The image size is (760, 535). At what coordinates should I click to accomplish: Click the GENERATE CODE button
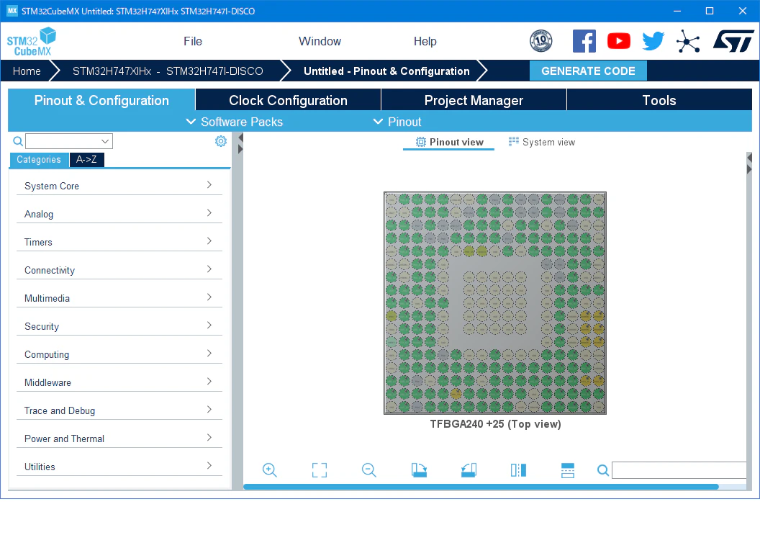pyautogui.click(x=588, y=71)
